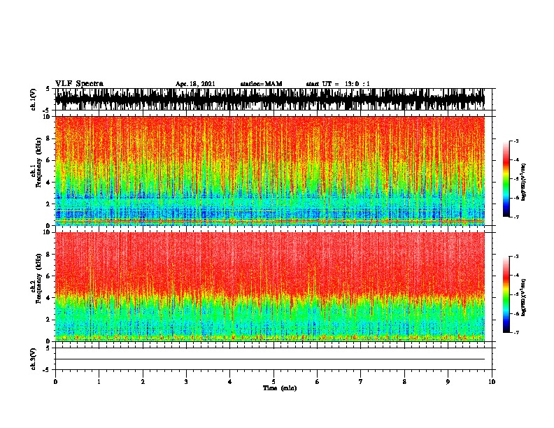554x428 pixels.
Task: Click the log(PSD) label beside ch.2 colorbar
Action: click(523, 297)
